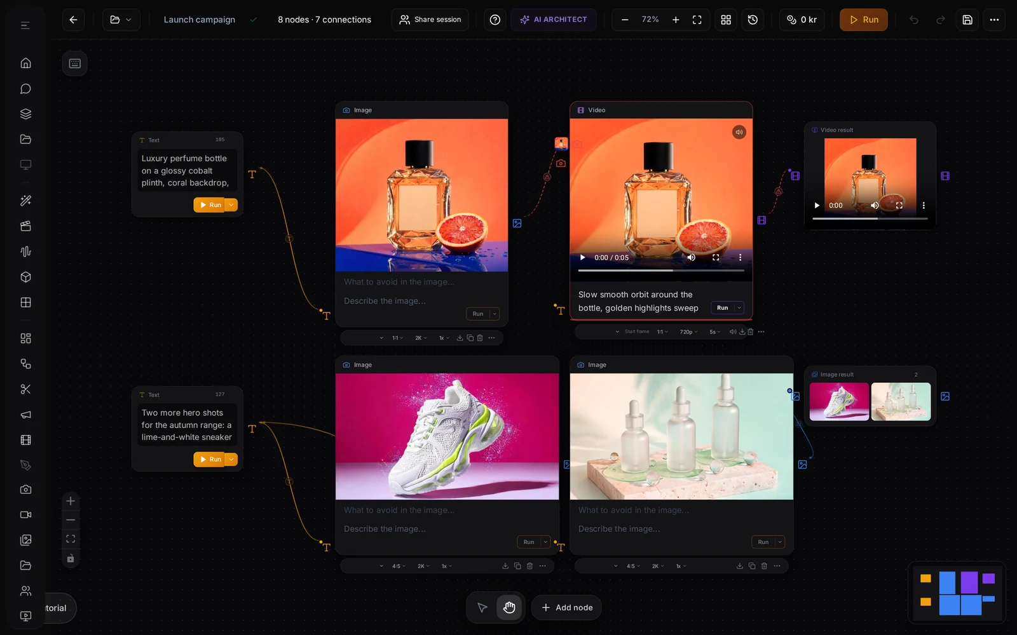Click Add node button

(566, 608)
